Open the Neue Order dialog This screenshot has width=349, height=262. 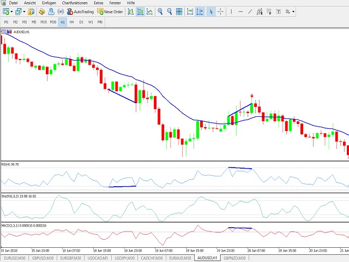tap(110, 11)
